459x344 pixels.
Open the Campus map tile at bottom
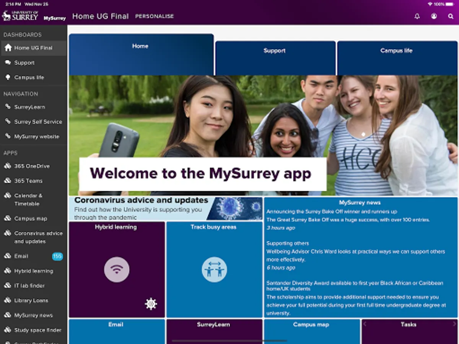[x=312, y=331]
